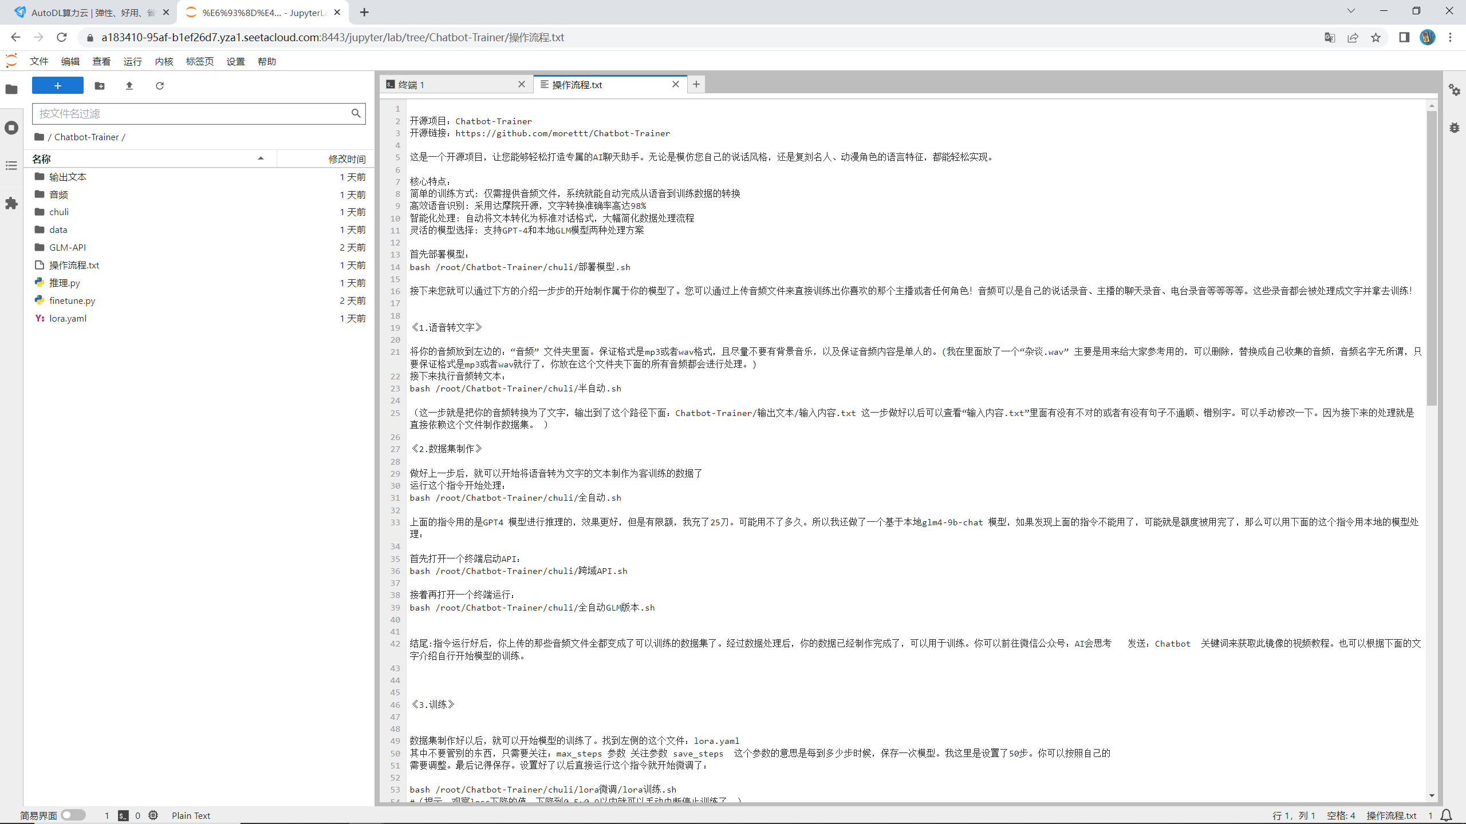
Task: Open Chrome tab search chevron
Action: coord(1351,11)
